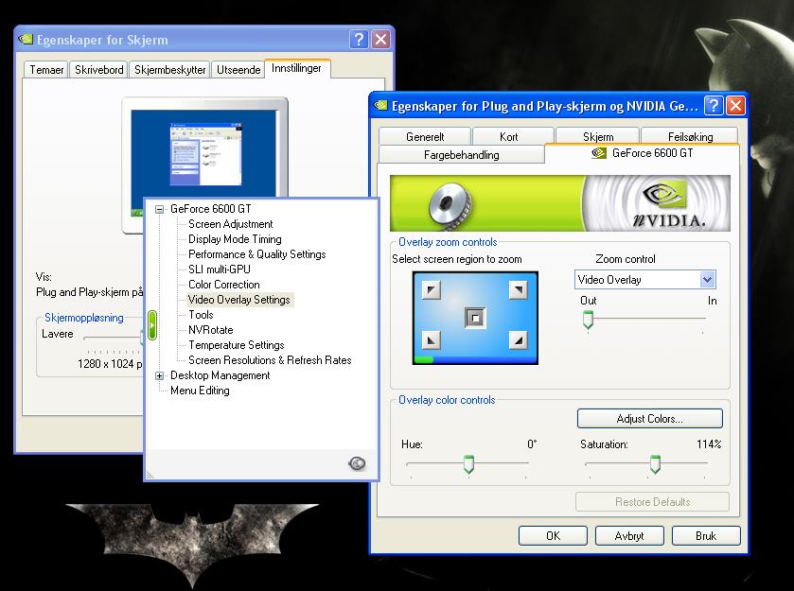Expand the Desktop Management tree node
The image size is (794, 591).
[160, 375]
